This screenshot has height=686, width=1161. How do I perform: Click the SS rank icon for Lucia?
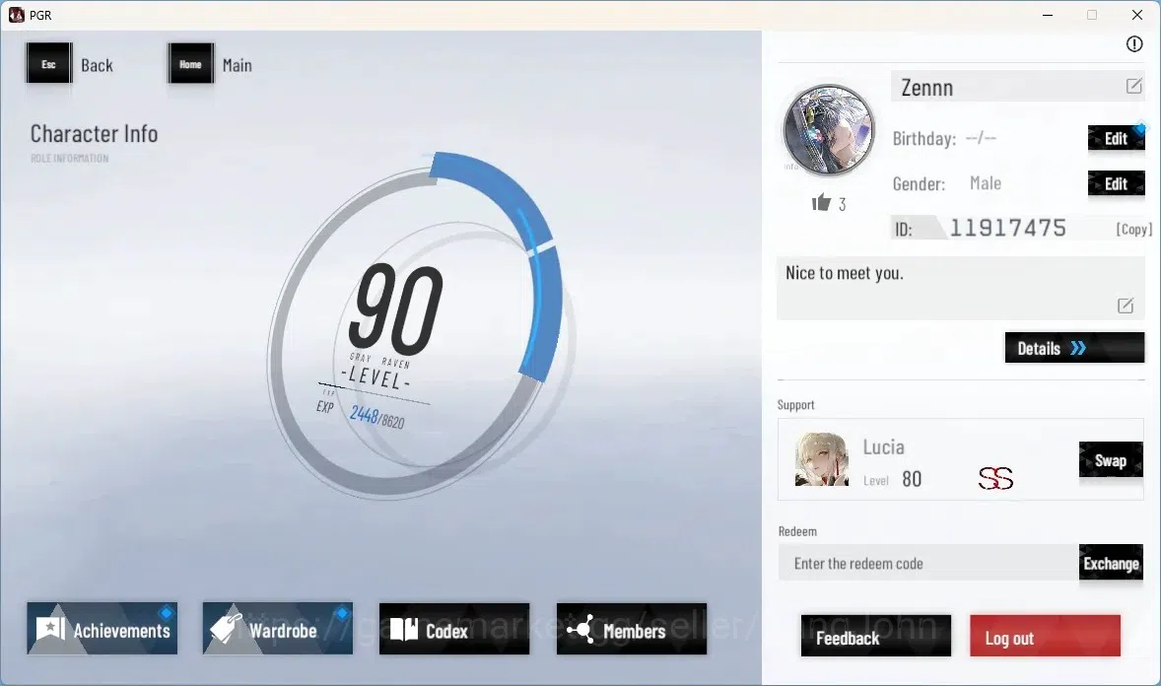point(995,479)
